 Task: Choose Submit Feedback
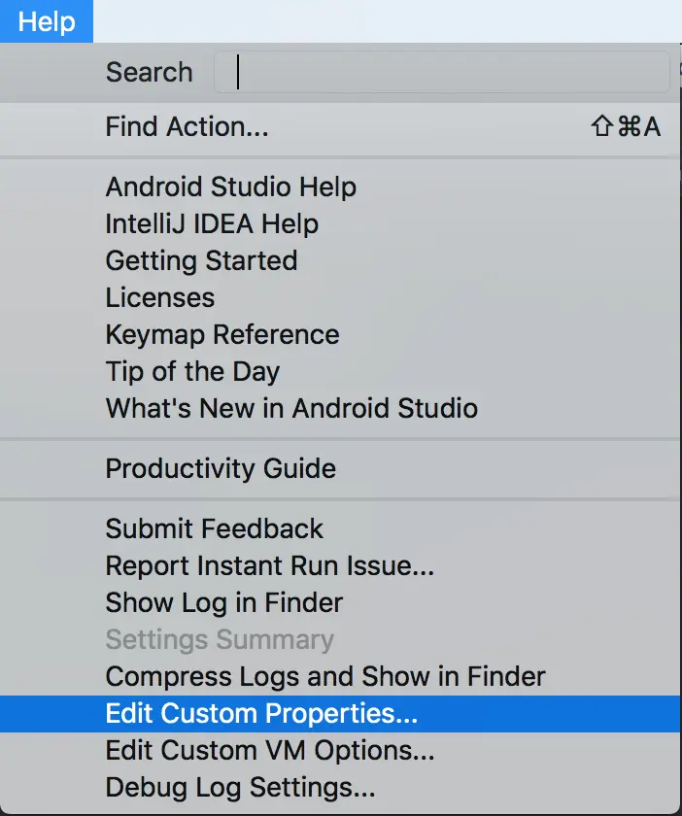click(214, 528)
